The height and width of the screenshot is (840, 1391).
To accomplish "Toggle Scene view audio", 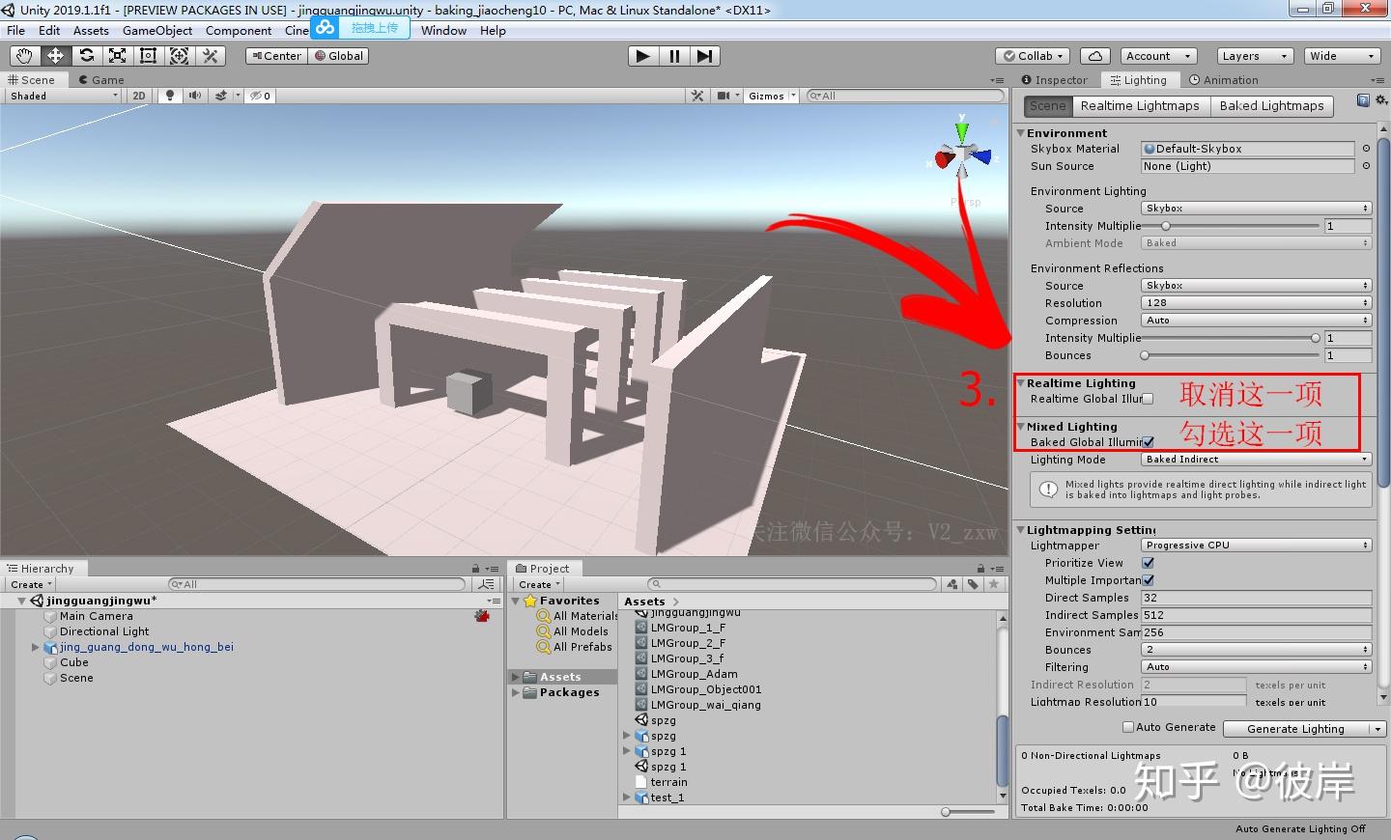I will coord(195,96).
